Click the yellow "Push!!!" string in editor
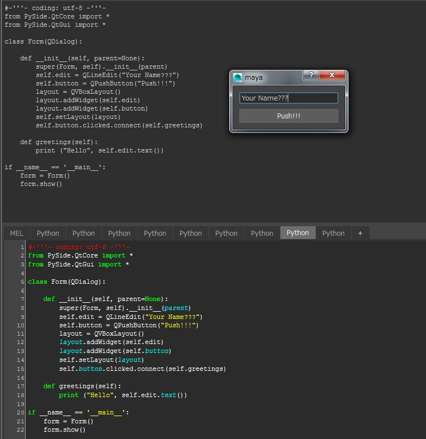The width and height of the screenshot is (426, 439). (x=178, y=325)
